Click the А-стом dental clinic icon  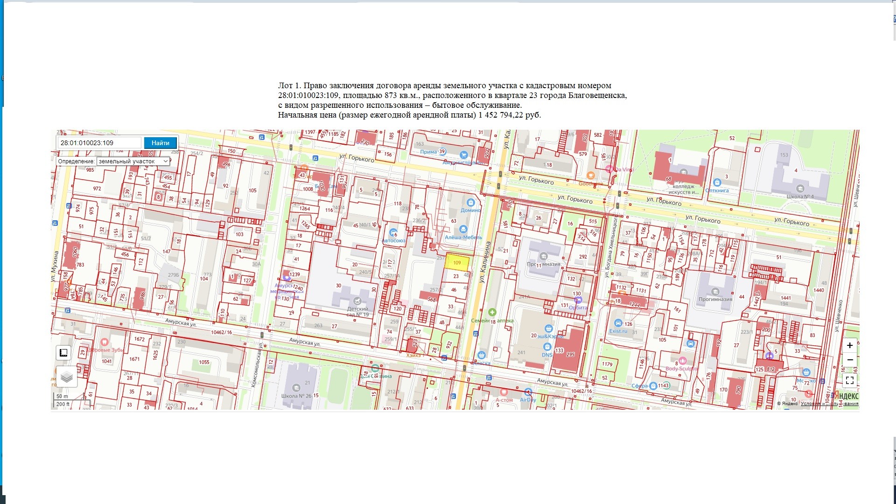tap(504, 392)
